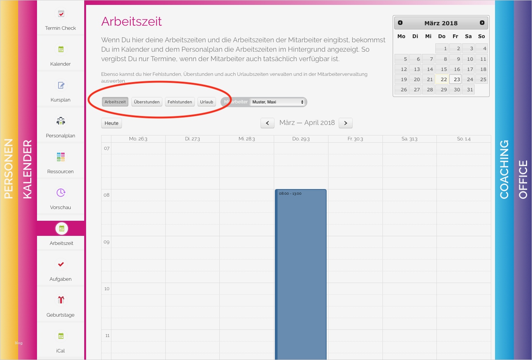Open the iCal sidebar icon
This screenshot has width=532, height=360.
click(x=61, y=336)
